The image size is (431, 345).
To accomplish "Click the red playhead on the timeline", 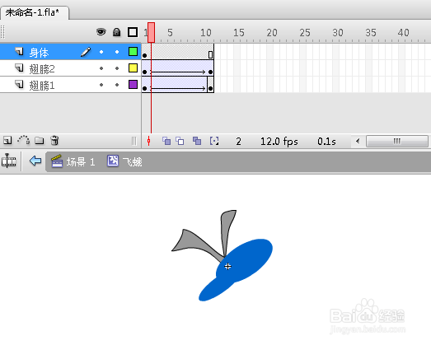I will [151, 32].
